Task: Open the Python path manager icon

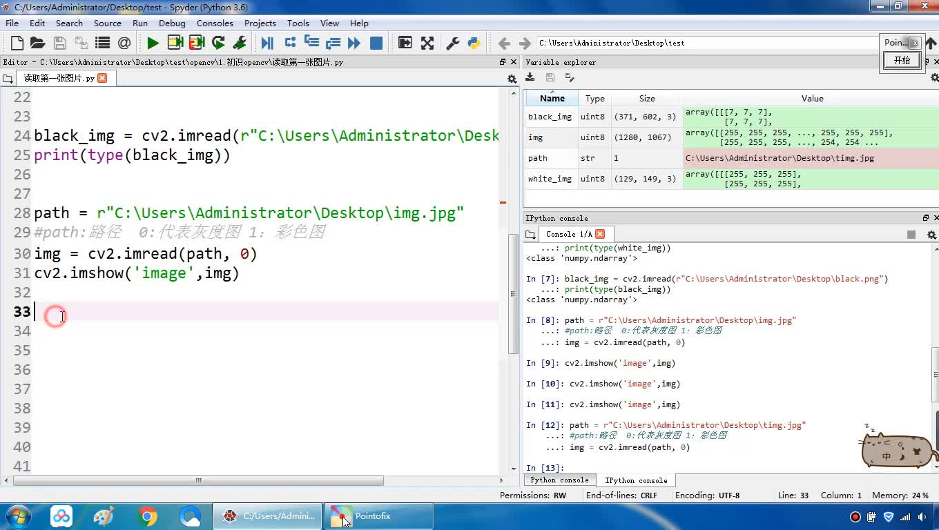Action: pyautogui.click(x=474, y=43)
